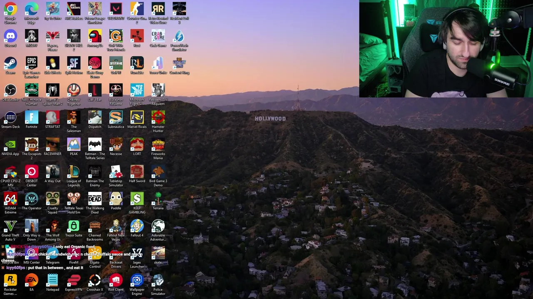Click the Rust game shortcut
The height and width of the screenshot is (299, 533).
(x=137, y=36)
